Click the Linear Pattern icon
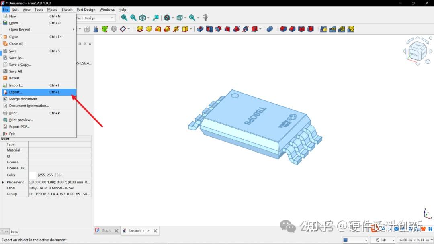Image resolution: width=434 pixels, height=244 pixels. click(332, 29)
